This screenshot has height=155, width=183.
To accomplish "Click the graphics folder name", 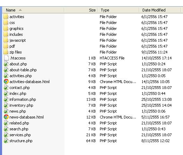I will (x=16, y=28).
